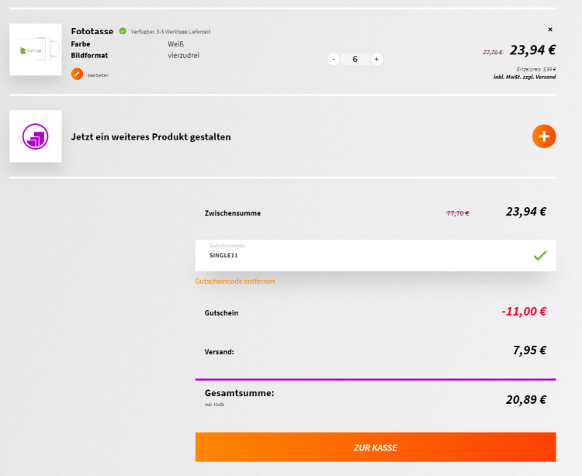The width and height of the screenshot is (582, 476).
Task: Click 'Gutscheincode entfernen' link
Action: [235, 281]
